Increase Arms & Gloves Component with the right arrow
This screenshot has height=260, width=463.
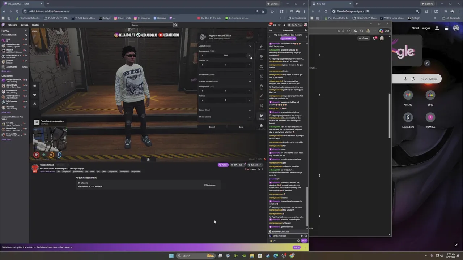click(x=249, y=91)
